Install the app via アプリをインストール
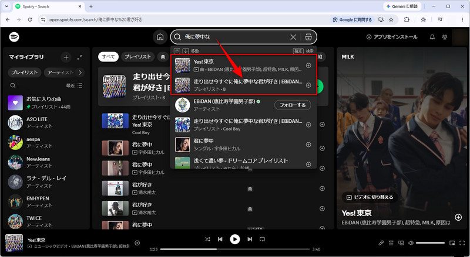Viewport: 470px width, 257px height. tap(392, 37)
